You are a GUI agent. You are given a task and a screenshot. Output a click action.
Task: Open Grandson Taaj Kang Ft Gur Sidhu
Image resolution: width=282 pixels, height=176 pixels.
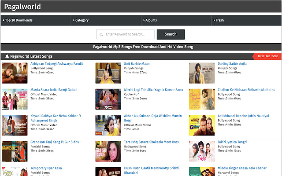(55, 142)
